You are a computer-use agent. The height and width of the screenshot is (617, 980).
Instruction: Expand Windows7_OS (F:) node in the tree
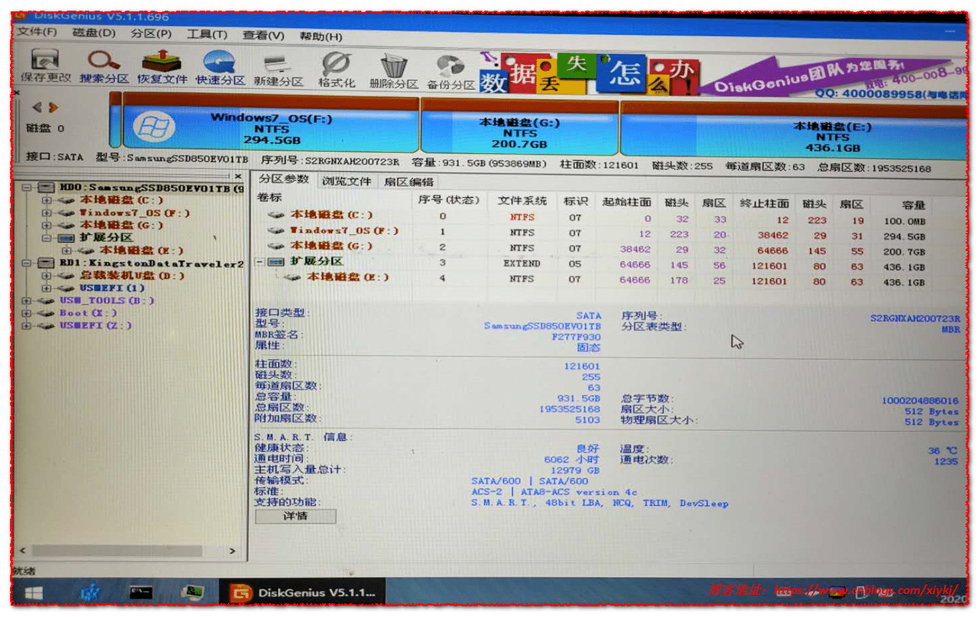click(46, 213)
